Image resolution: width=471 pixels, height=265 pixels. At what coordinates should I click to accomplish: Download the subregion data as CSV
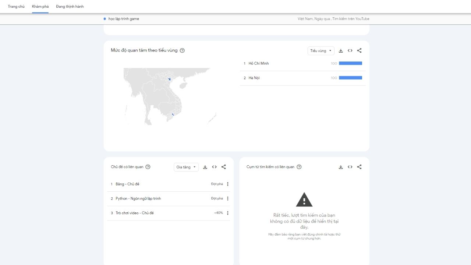340,50
